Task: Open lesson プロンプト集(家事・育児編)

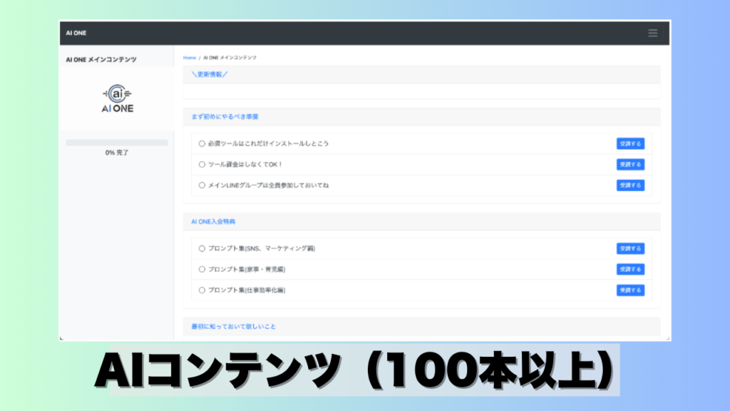Action: coord(247,269)
